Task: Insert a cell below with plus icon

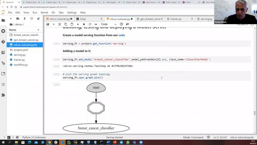Action: [x=53, y=24]
